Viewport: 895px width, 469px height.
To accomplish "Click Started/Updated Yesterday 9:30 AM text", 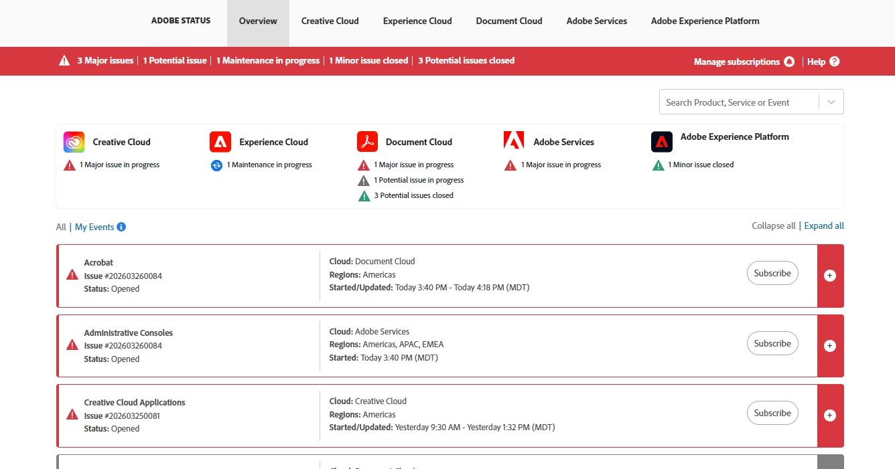I will (442, 427).
